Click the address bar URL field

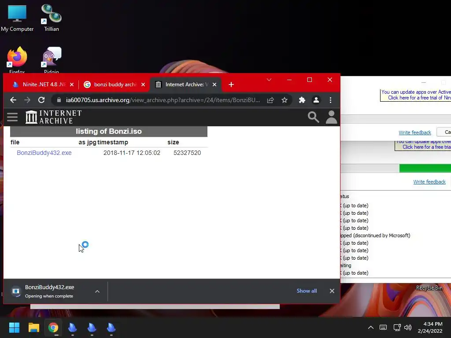(x=163, y=100)
